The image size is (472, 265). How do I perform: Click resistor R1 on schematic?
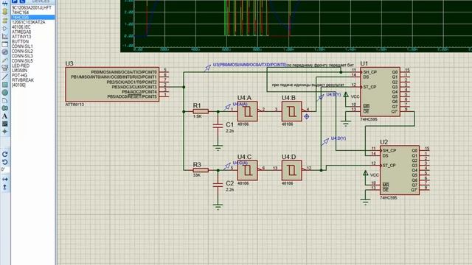201,111
